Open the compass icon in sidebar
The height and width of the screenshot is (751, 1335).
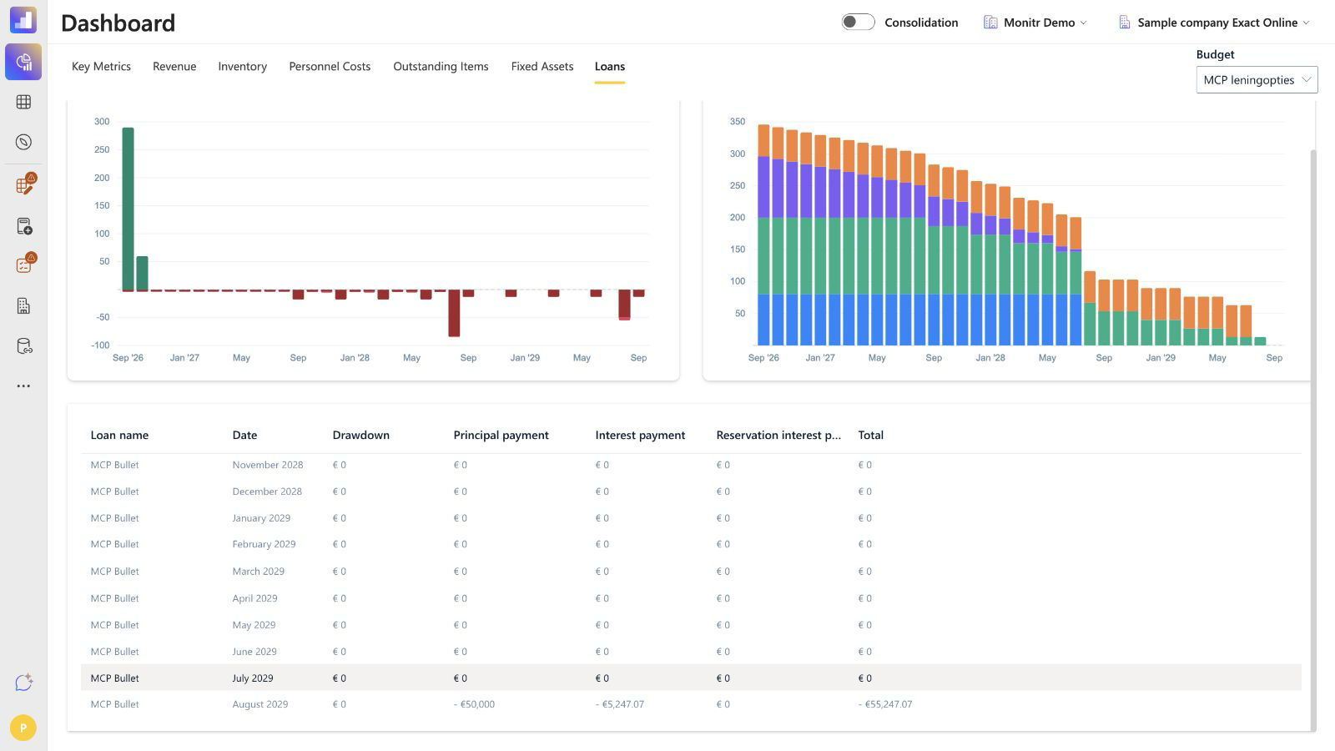pyautogui.click(x=23, y=142)
